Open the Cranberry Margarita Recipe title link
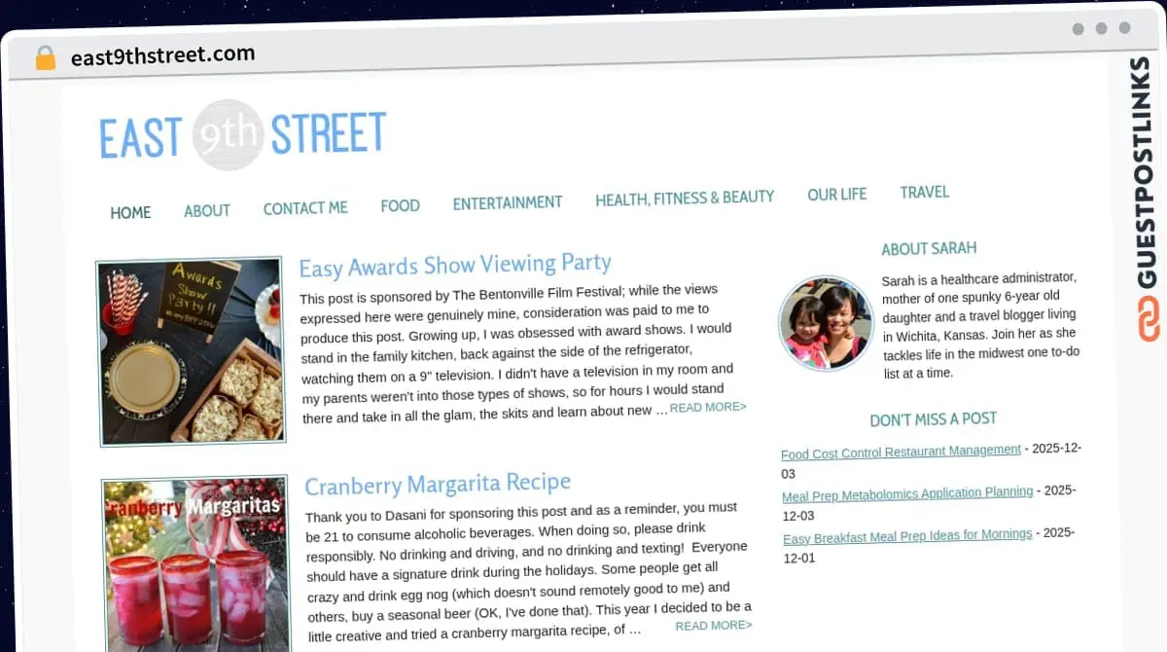 (x=438, y=483)
